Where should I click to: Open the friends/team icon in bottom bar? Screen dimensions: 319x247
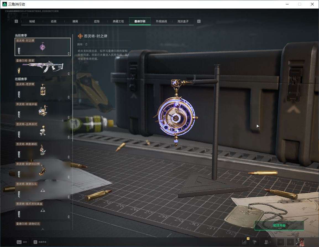click(267, 242)
